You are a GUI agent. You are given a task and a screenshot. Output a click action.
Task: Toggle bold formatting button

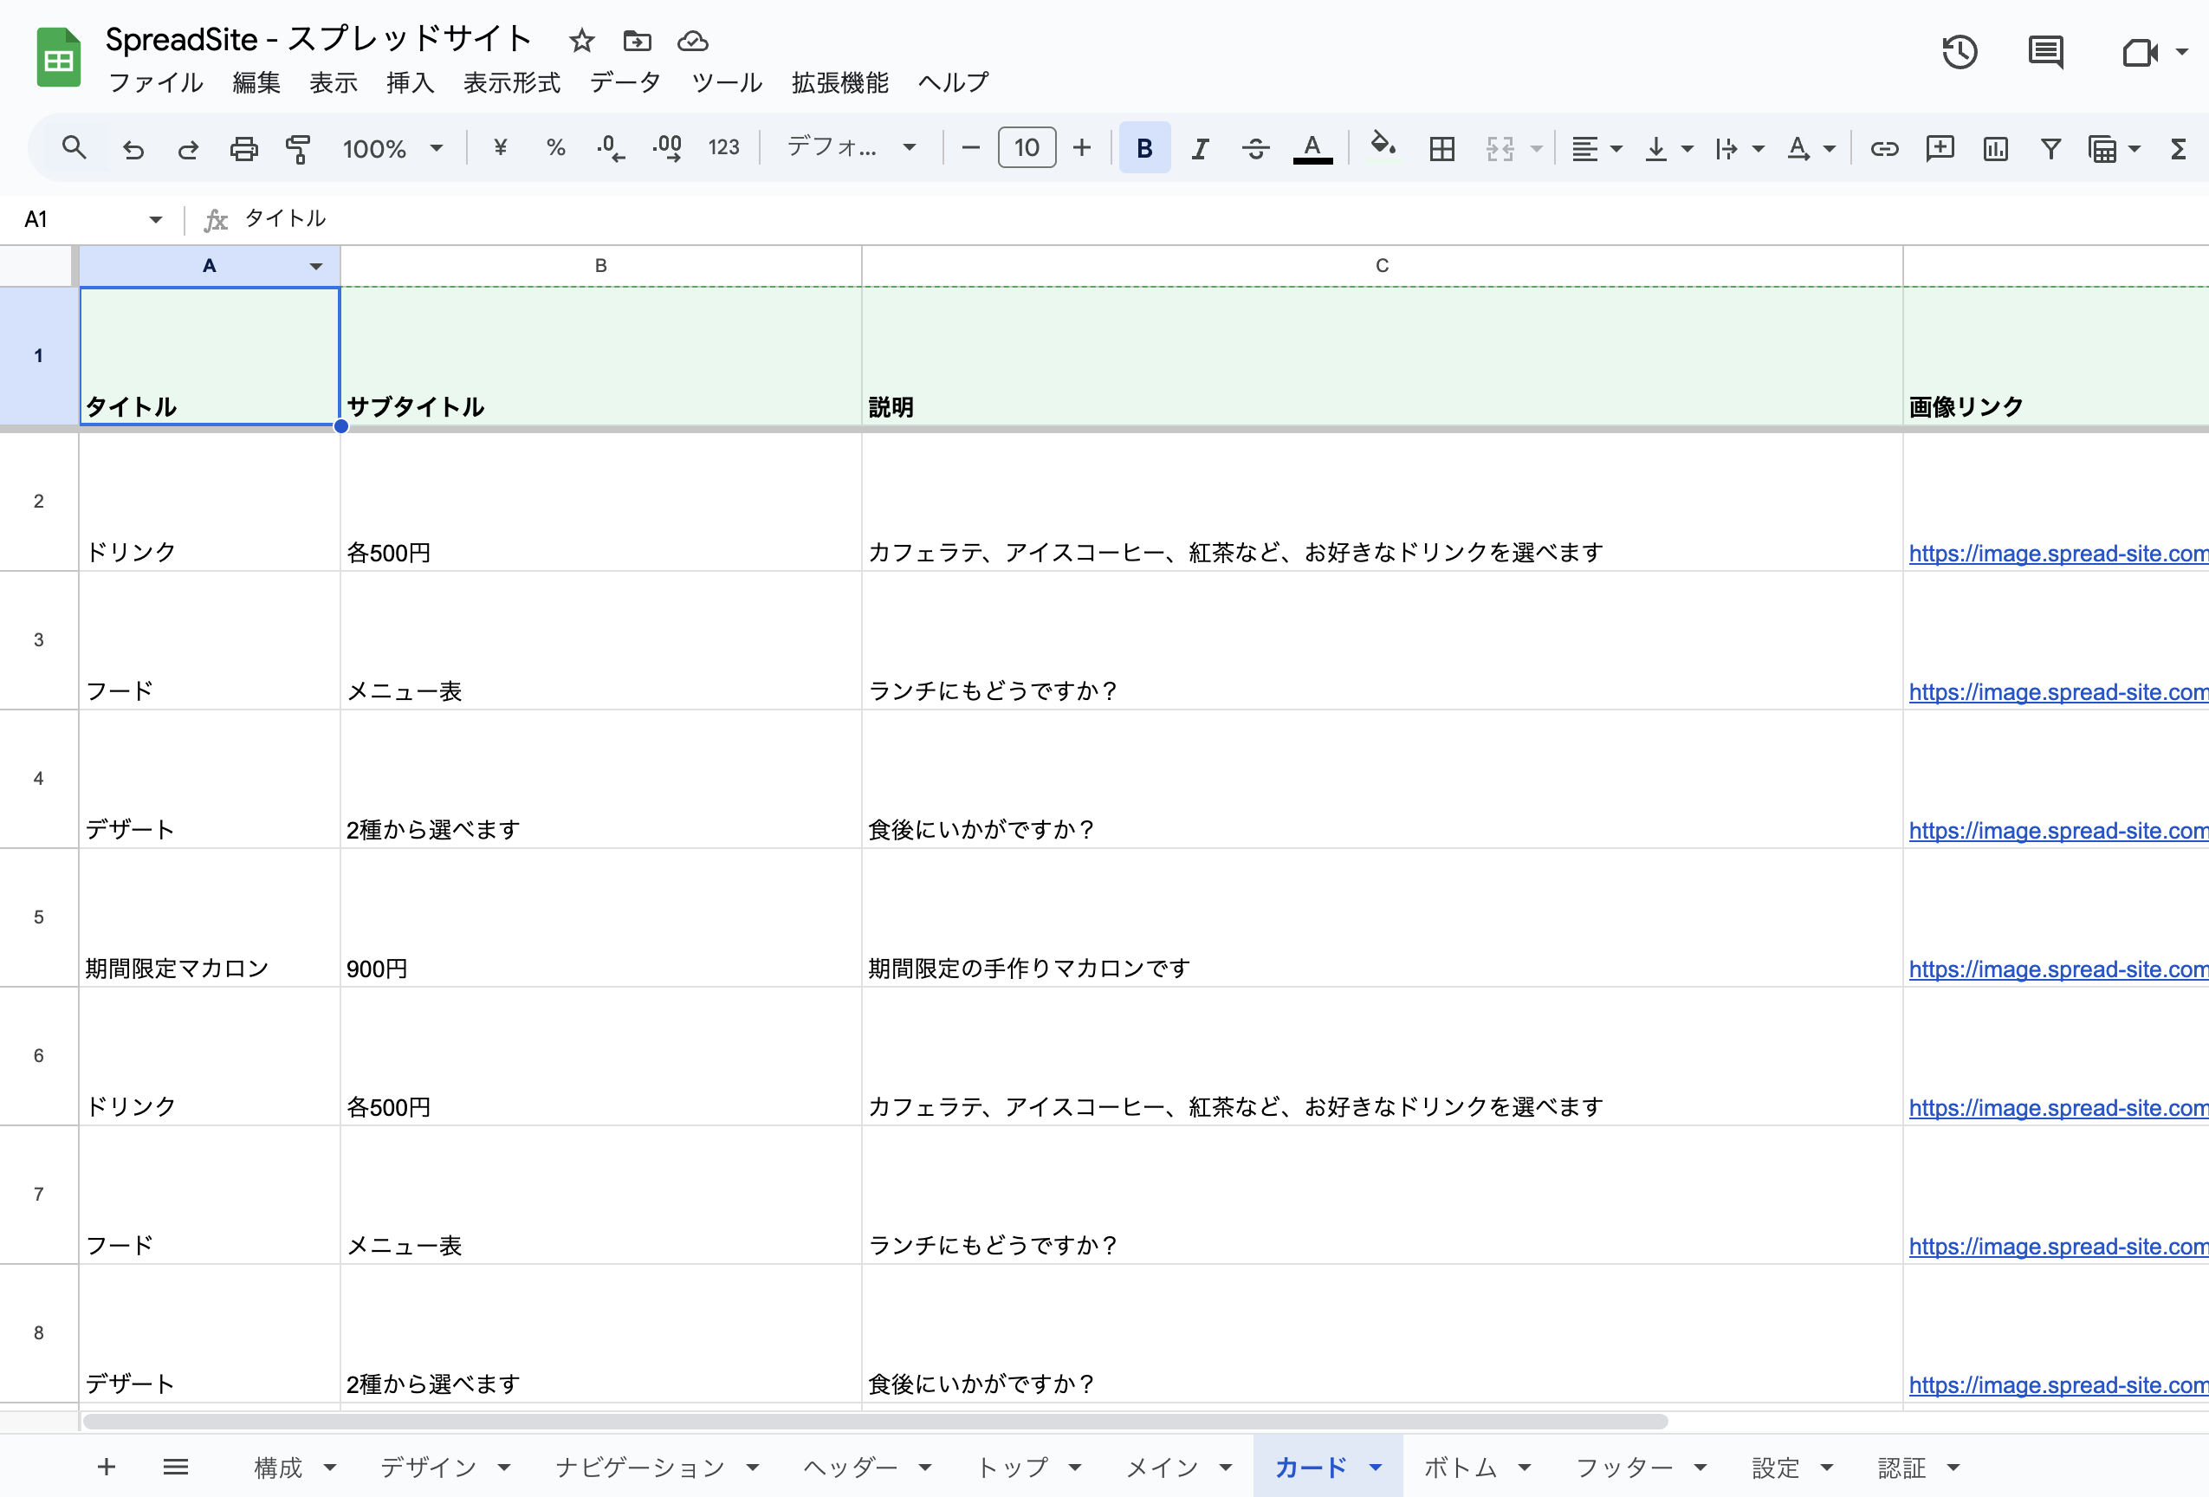1143,148
